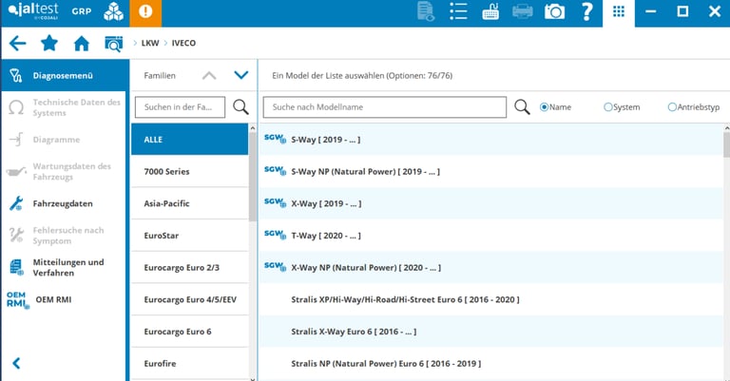Click Familien down chevron
The image size is (730, 381).
click(241, 75)
